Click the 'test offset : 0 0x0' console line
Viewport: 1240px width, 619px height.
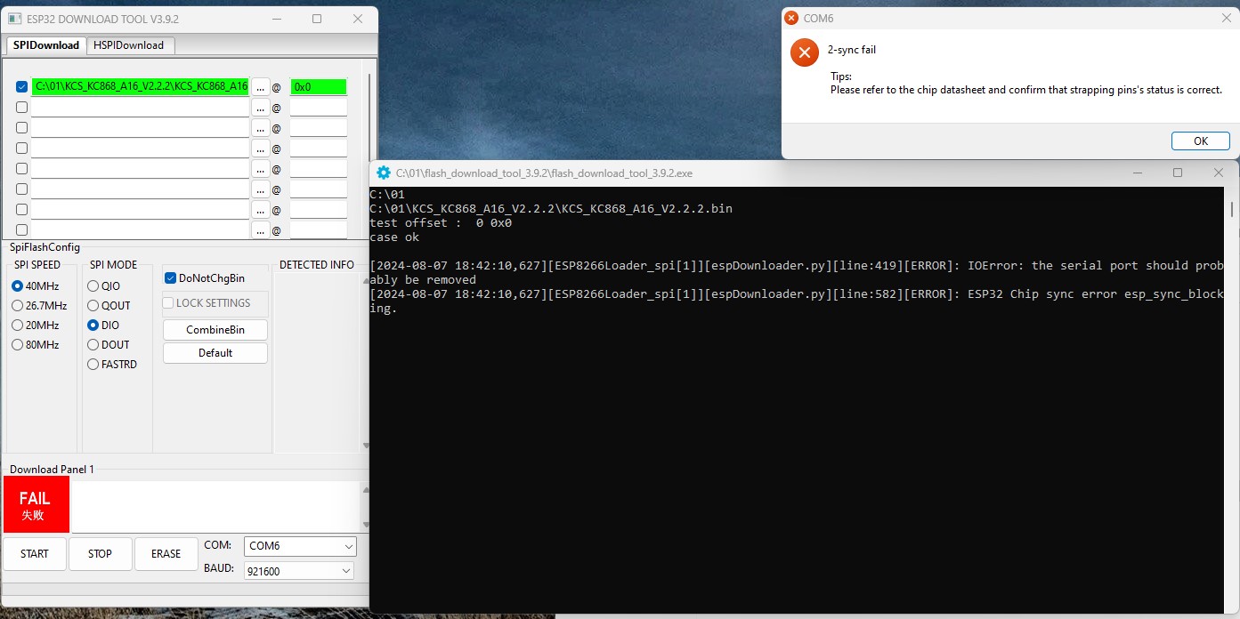[x=441, y=223]
